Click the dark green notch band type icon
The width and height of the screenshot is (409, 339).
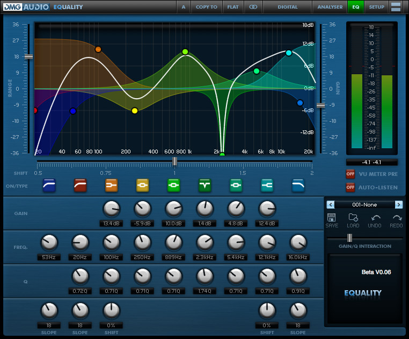[x=204, y=186]
